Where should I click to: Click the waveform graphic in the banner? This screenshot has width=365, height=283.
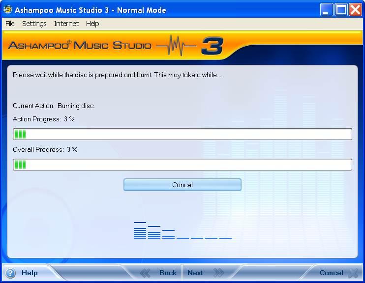coord(176,46)
